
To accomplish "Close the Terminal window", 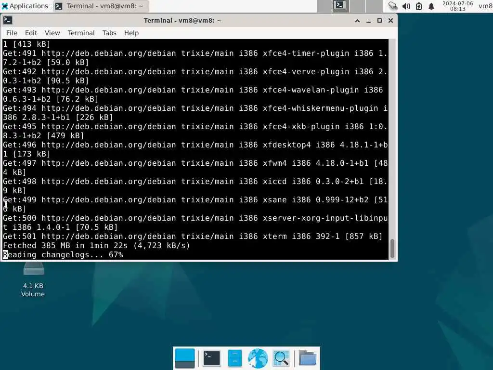I will pyautogui.click(x=390, y=21).
